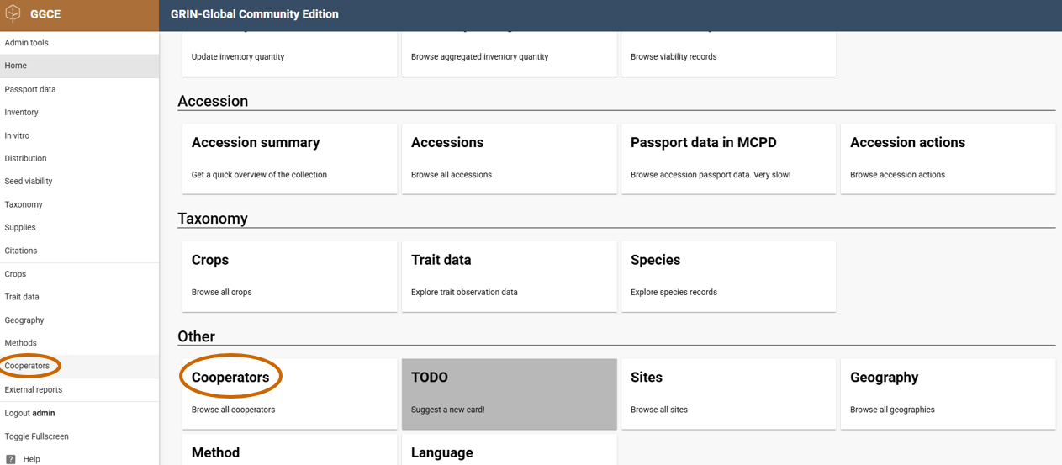The image size is (1062, 465).
Task: Toggle Fullscreen mode from sidebar
Action: (x=37, y=436)
